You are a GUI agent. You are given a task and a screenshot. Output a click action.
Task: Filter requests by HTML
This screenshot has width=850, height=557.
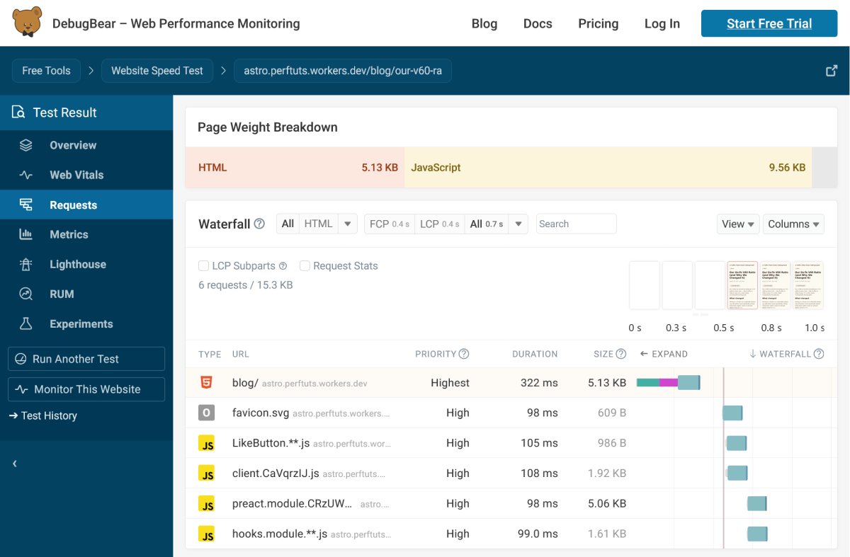319,224
